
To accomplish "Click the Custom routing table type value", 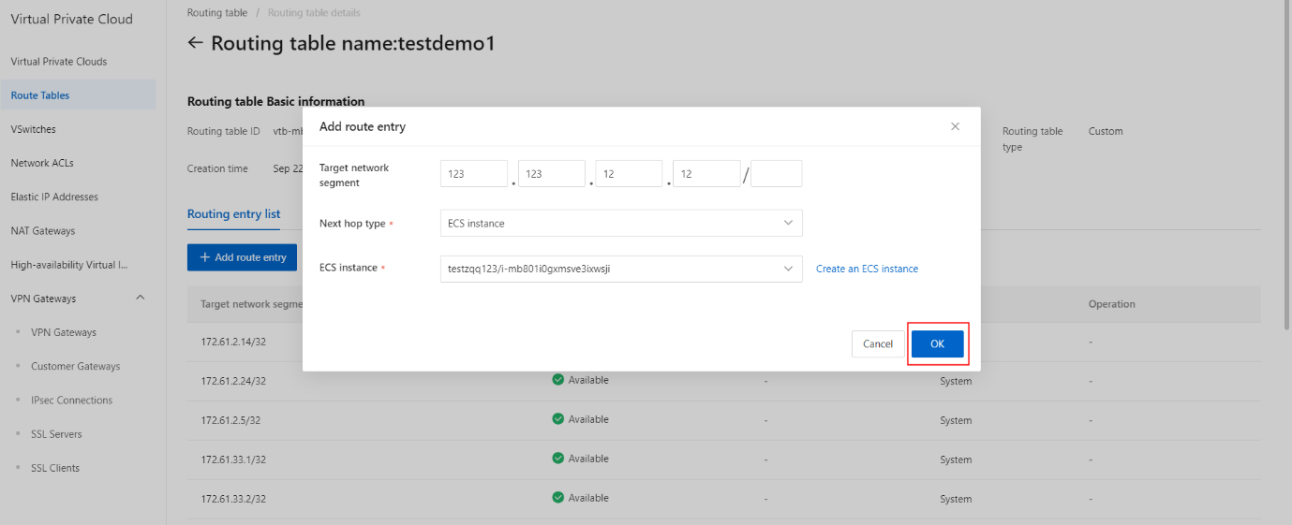I will 1106,131.
